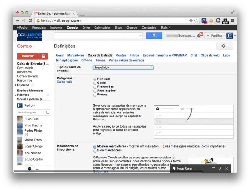This screenshot has width=250, height=191.
Task: Click the browser back arrow
Action: point(17,21)
